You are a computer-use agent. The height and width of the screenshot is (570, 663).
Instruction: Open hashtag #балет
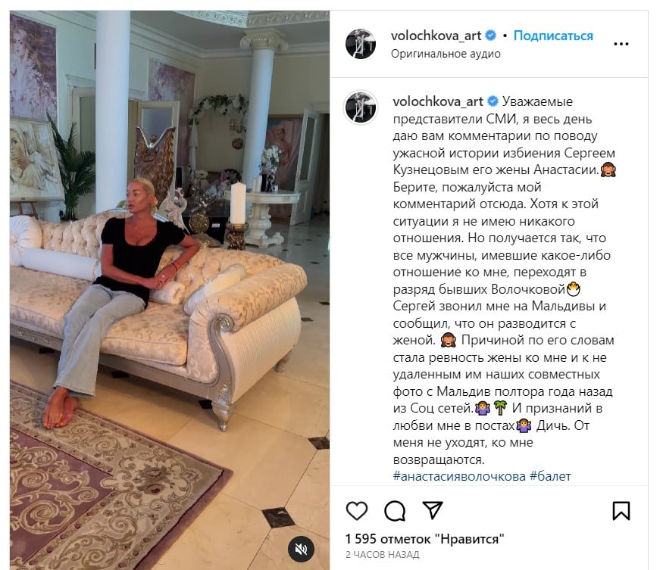pyautogui.click(x=550, y=476)
